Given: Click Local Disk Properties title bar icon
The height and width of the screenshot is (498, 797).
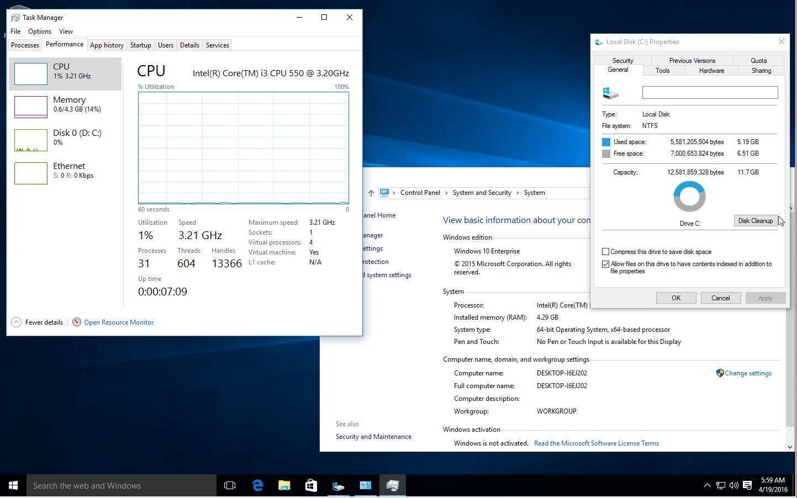Looking at the screenshot, I should (x=599, y=42).
